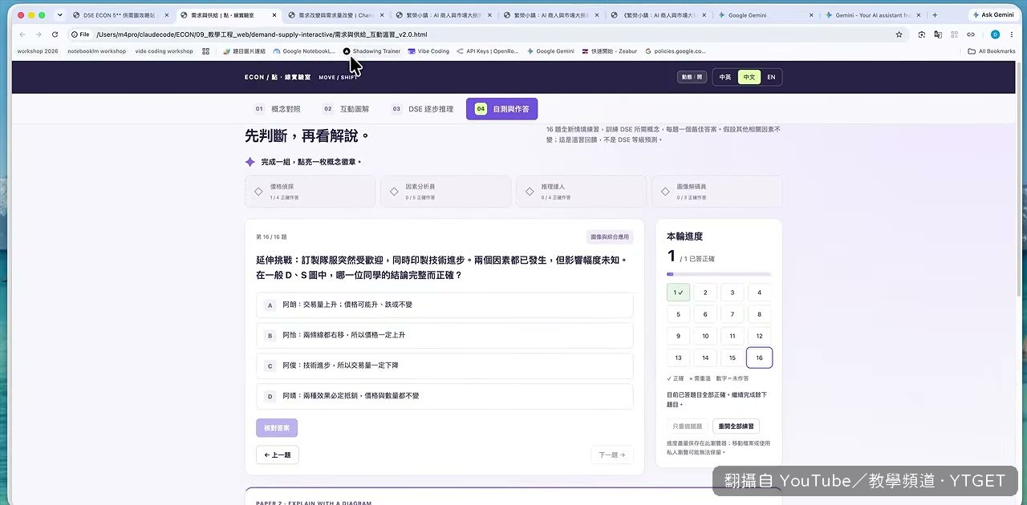Jump to question 7 in progress grid

pos(733,314)
